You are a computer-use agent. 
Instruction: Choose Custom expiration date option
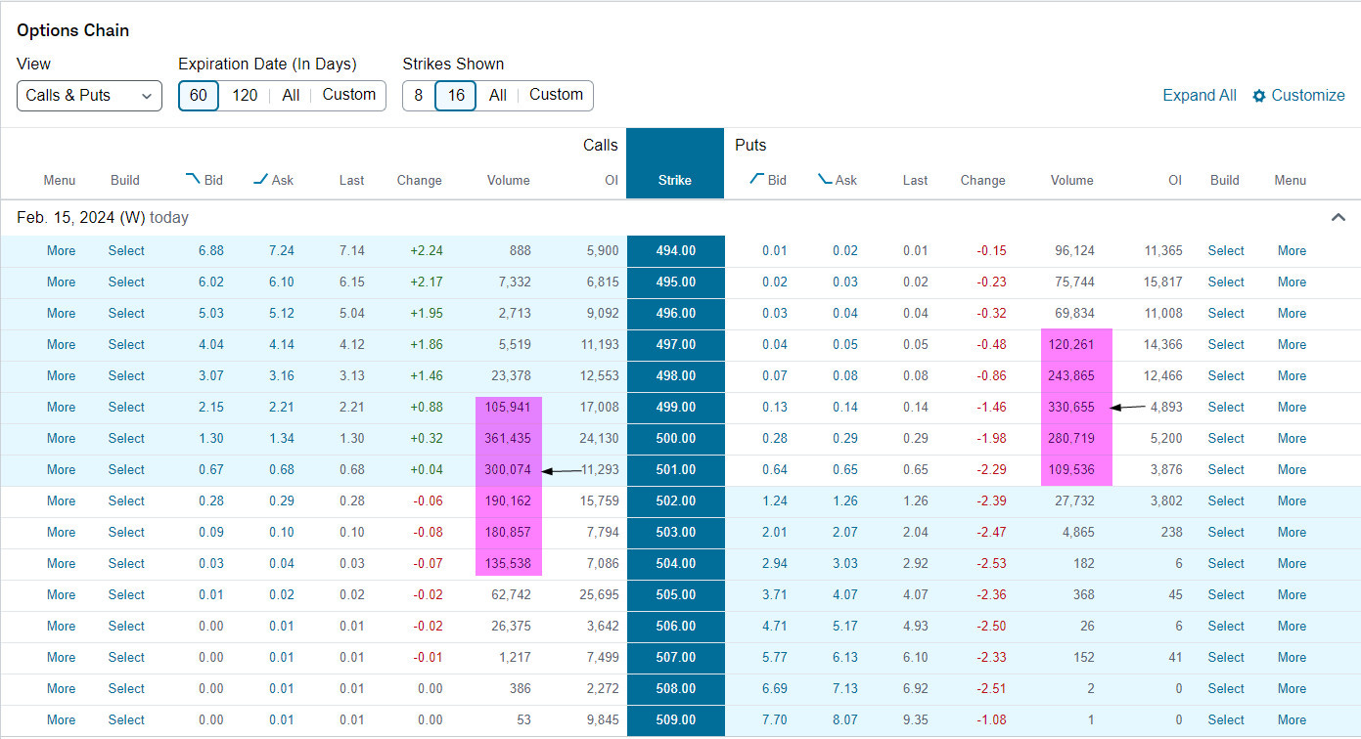click(349, 95)
